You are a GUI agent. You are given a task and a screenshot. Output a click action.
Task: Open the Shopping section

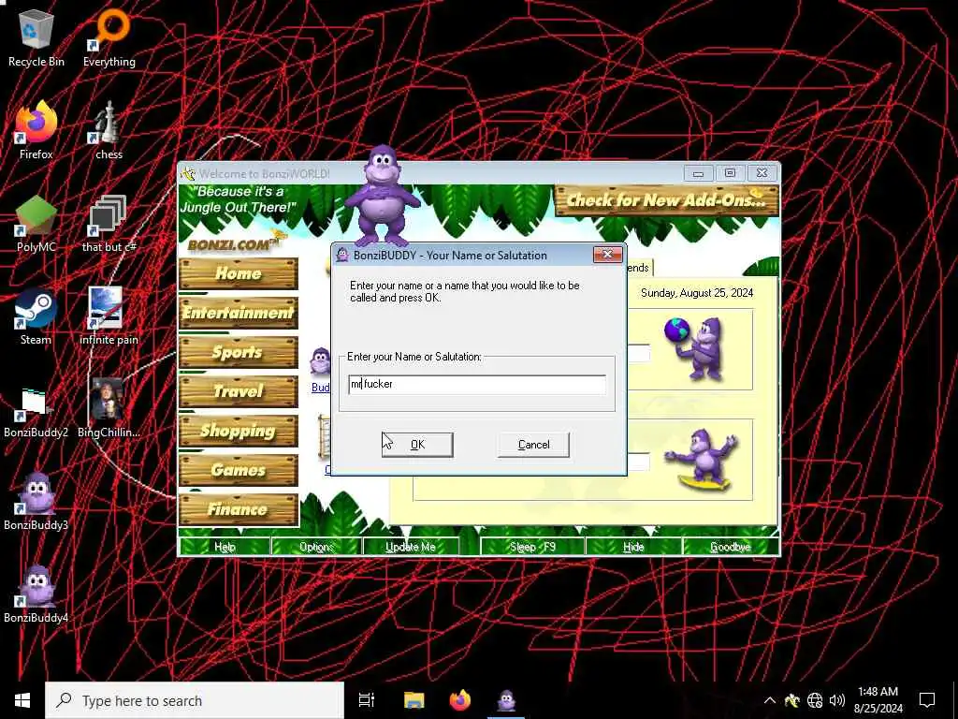(x=239, y=431)
